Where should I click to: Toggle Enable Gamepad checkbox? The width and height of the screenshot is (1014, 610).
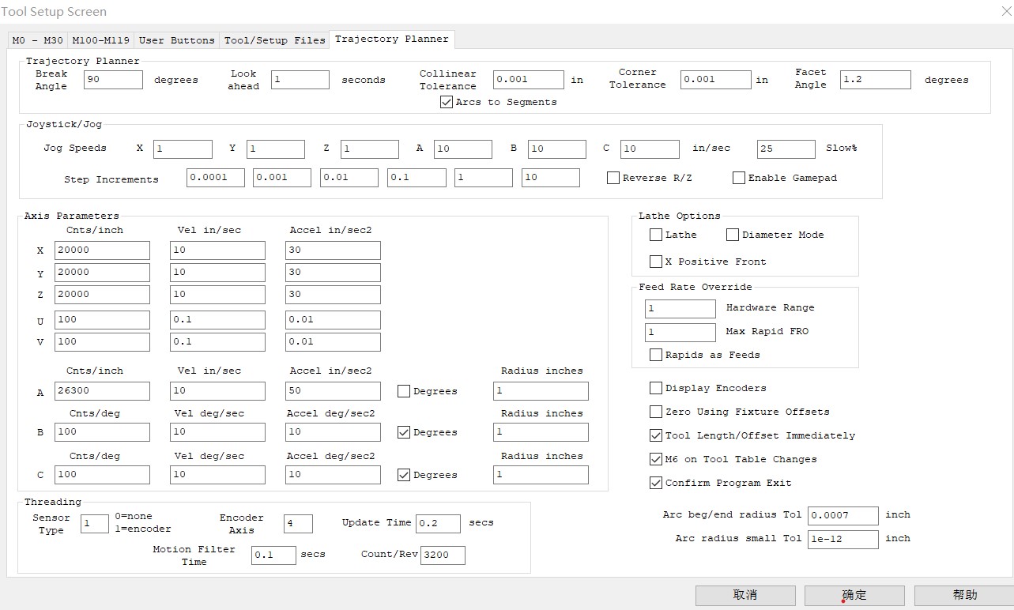(x=739, y=178)
